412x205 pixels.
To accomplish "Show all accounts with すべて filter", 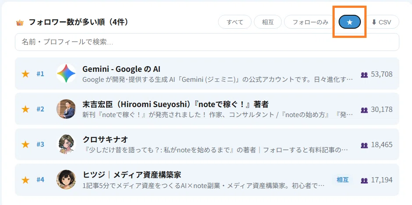I will (x=235, y=22).
